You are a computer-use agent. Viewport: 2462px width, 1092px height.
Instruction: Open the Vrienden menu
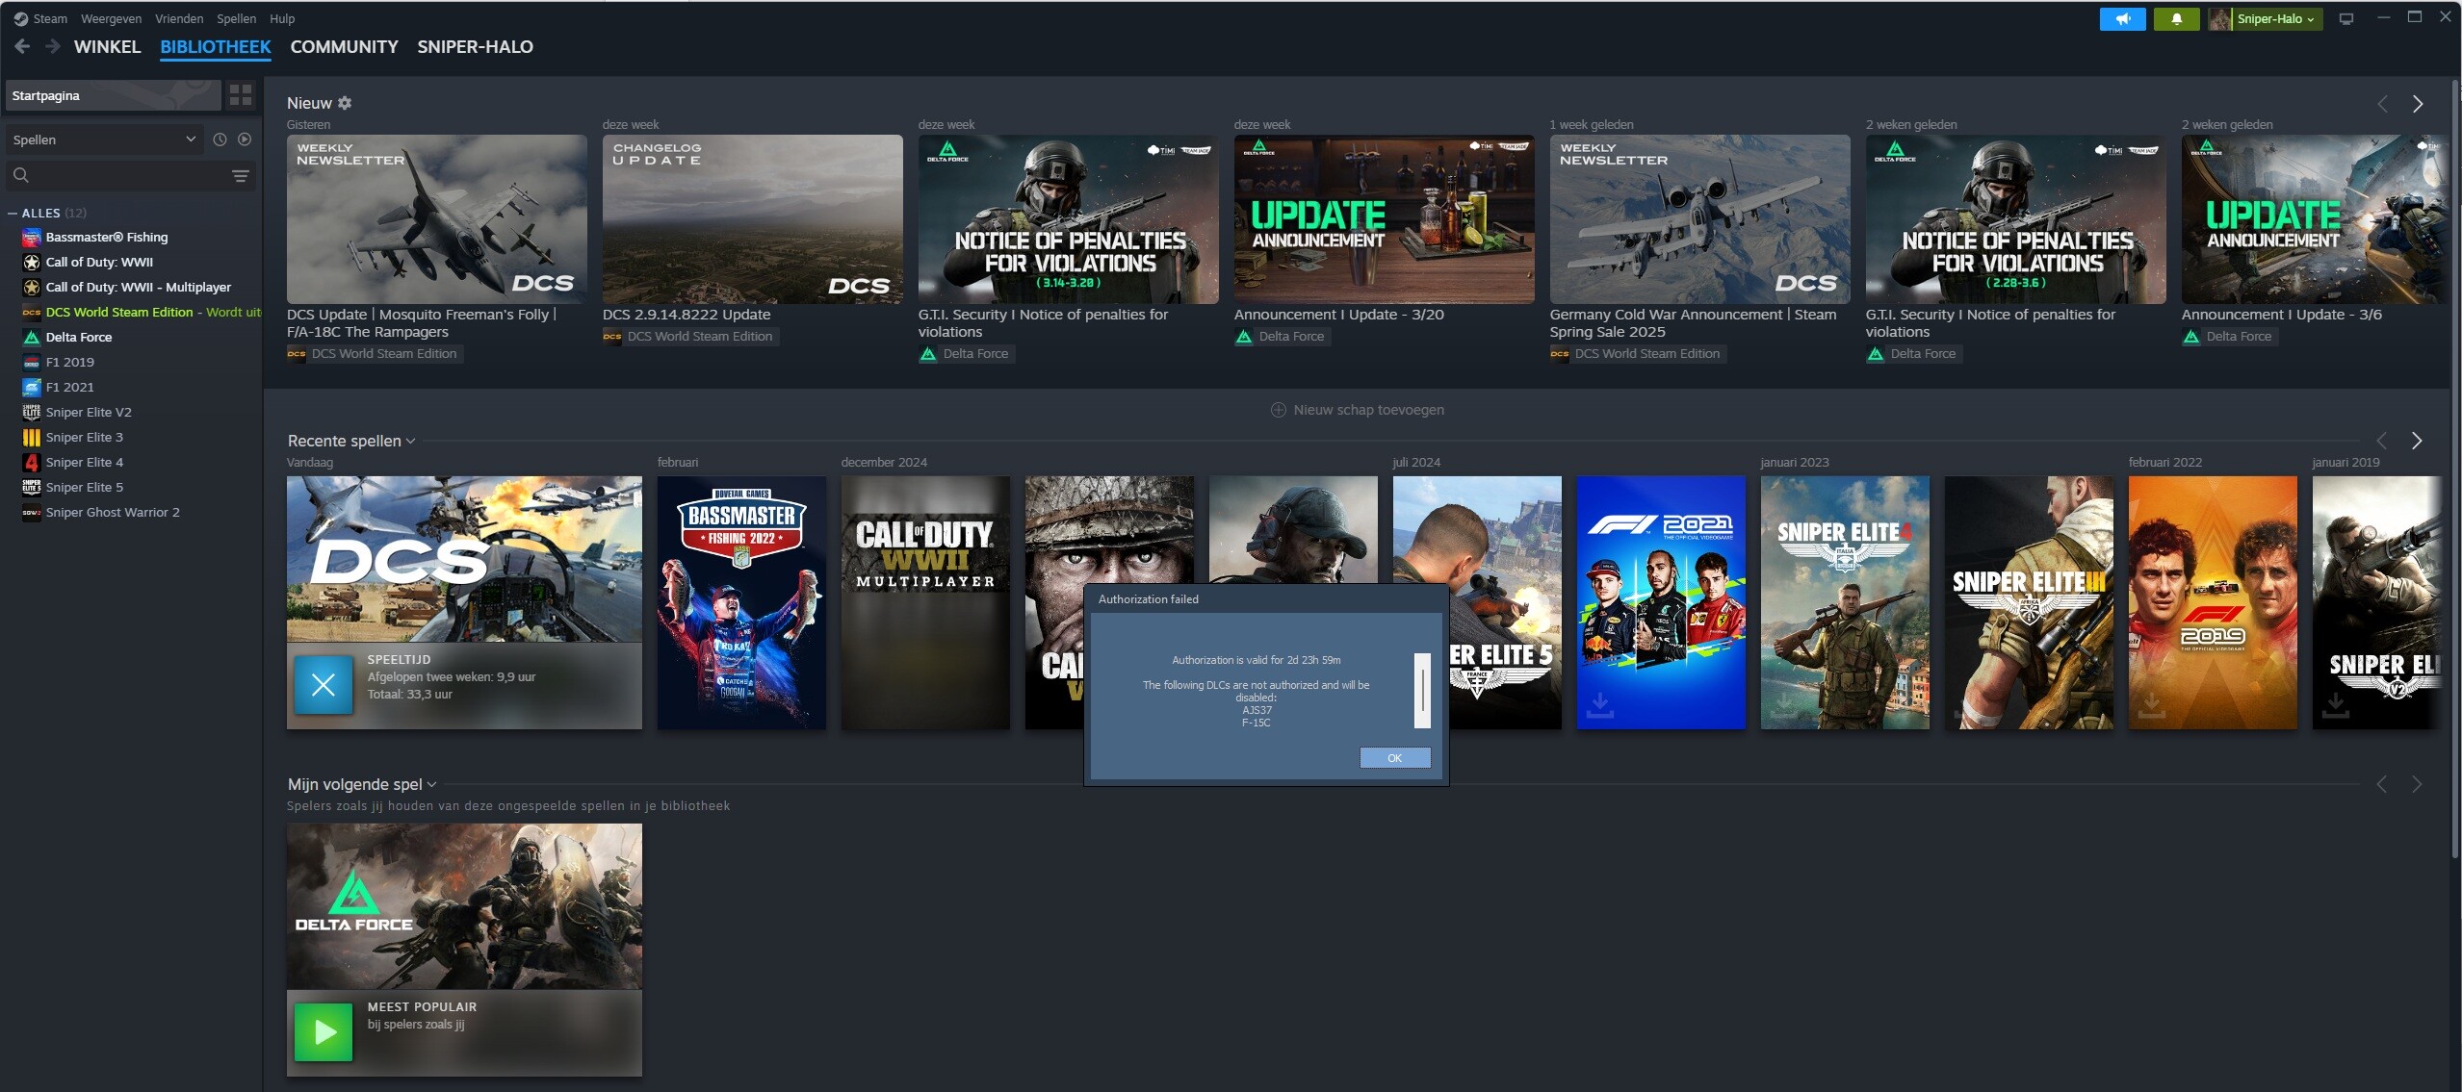[x=179, y=18]
